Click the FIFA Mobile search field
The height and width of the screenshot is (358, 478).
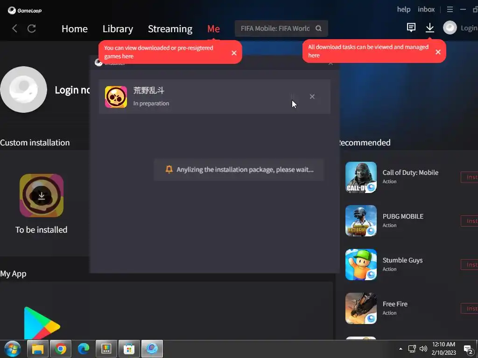coord(281,28)
